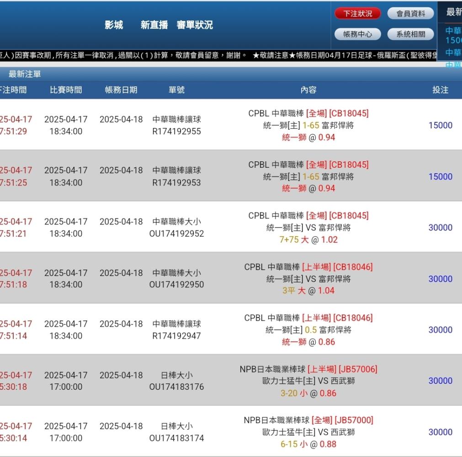Viewport: 462px width, 457px height.
Task: Click CPBL 中華職棒 [全場] title in order OU174192952
Action: click(x=308, y=216)
